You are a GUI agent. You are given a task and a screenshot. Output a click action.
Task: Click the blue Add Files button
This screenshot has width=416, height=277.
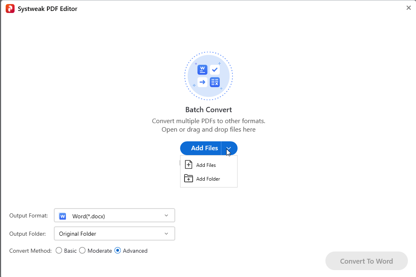pyautogui.click(x=201, y=148)
